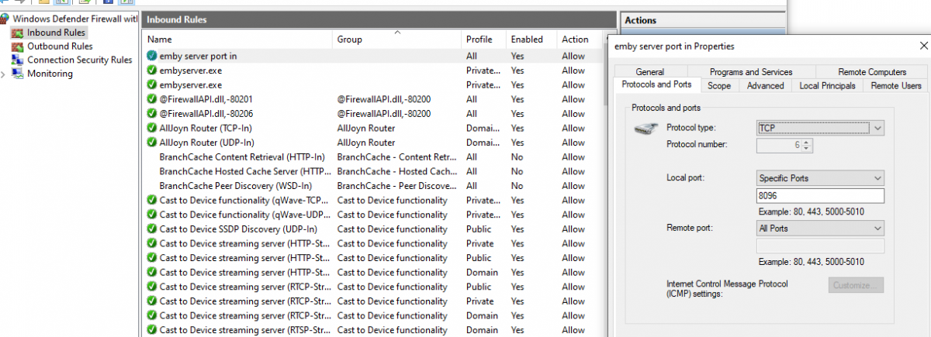Image resolution: width=931 pixels, height=337 pixels.
Task: Click the network cable icon beside Protocol type
Action: pos(645,129)
